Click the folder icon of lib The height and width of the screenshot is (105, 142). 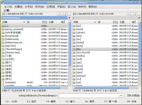click(74, 49)
